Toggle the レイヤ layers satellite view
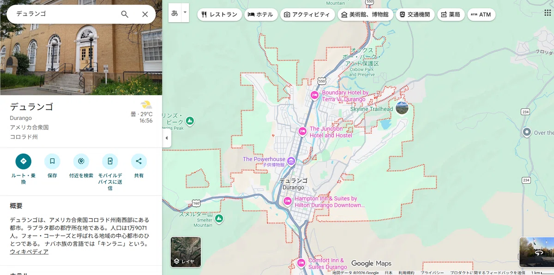The height and width of the screenshot is (275, 554). (x=186, y=252)
